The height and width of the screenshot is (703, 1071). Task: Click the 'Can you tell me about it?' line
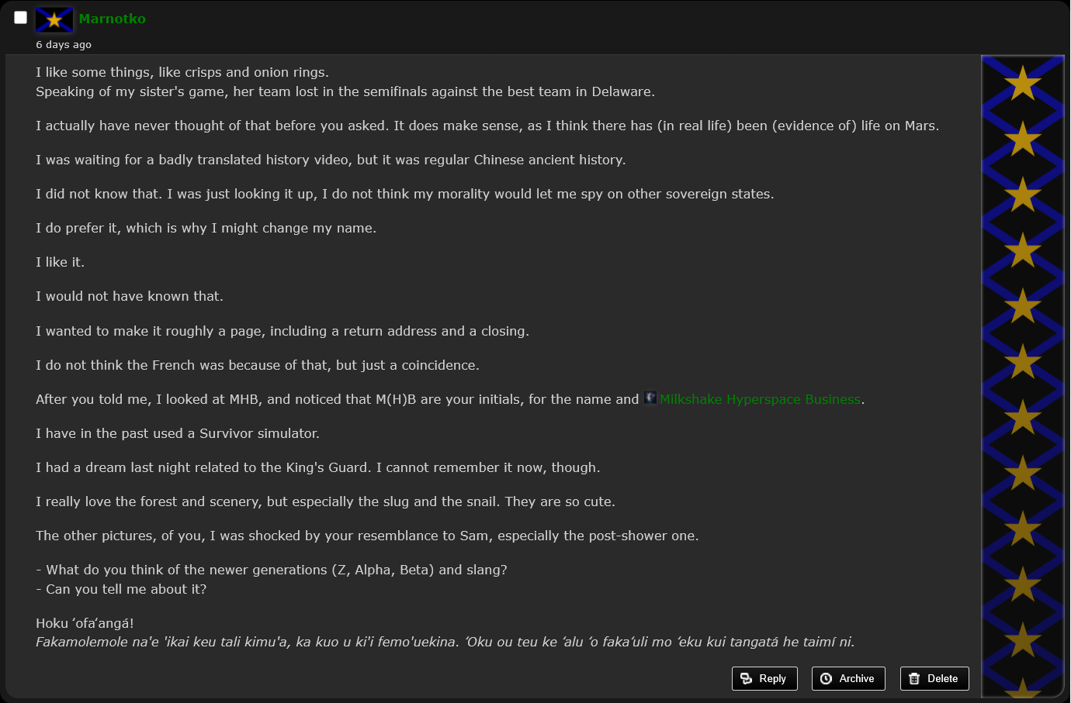(x=121, y=589)
